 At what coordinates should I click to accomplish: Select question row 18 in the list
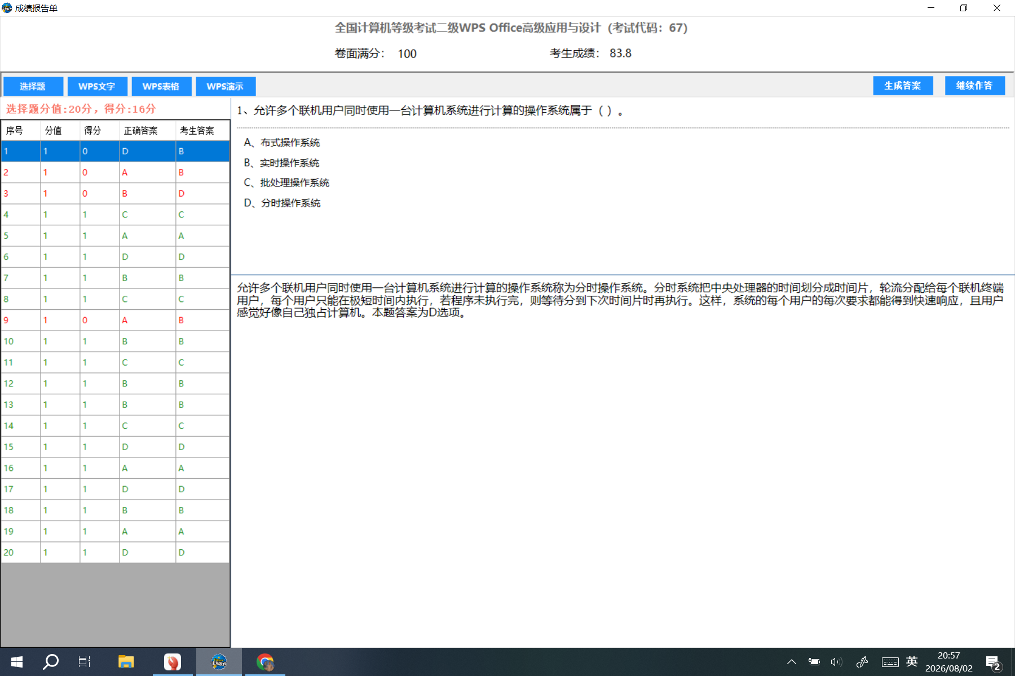(x=115, y=510)
